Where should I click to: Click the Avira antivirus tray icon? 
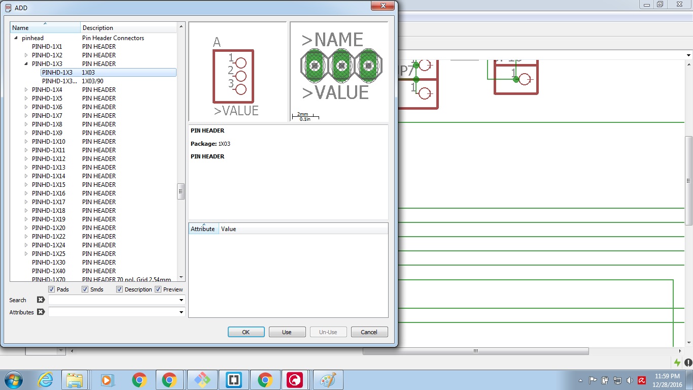point(641,380)
